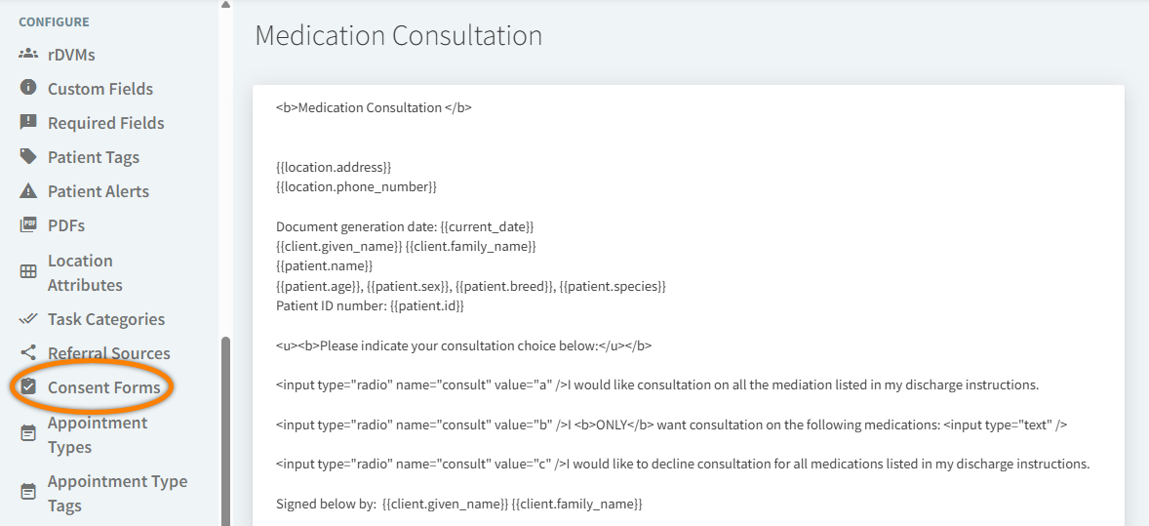This screenshot has height=526, width=1149.
Task: Click the PDFs file icon
Action: [x=28, y=224]
